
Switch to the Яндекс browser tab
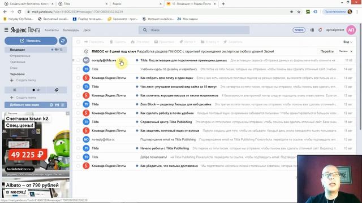point(136,4)
